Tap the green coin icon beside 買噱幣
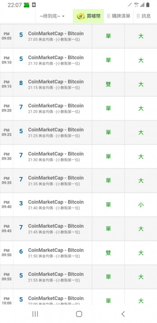Image resolution: width=157 pixels, height=323 pixels. tap(81, 16)
